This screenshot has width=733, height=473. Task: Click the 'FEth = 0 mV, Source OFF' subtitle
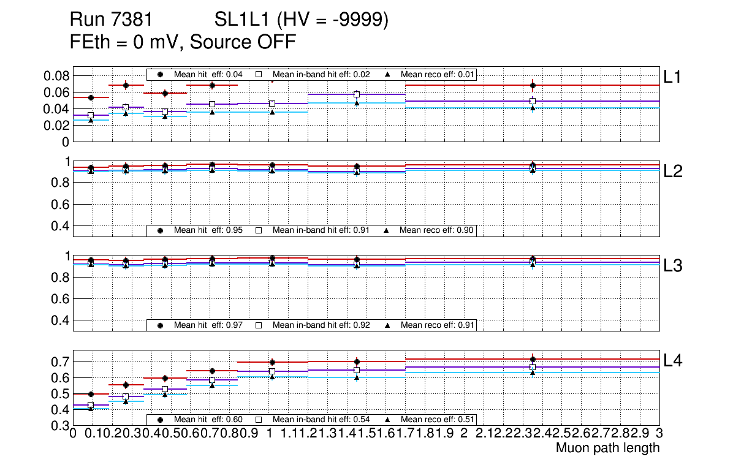coord(183,42)
